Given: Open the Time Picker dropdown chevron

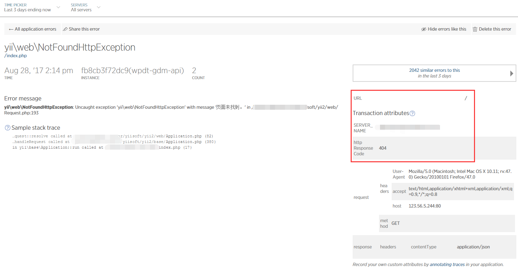Looking at the screenshot, I should click(x=58, y=7).
